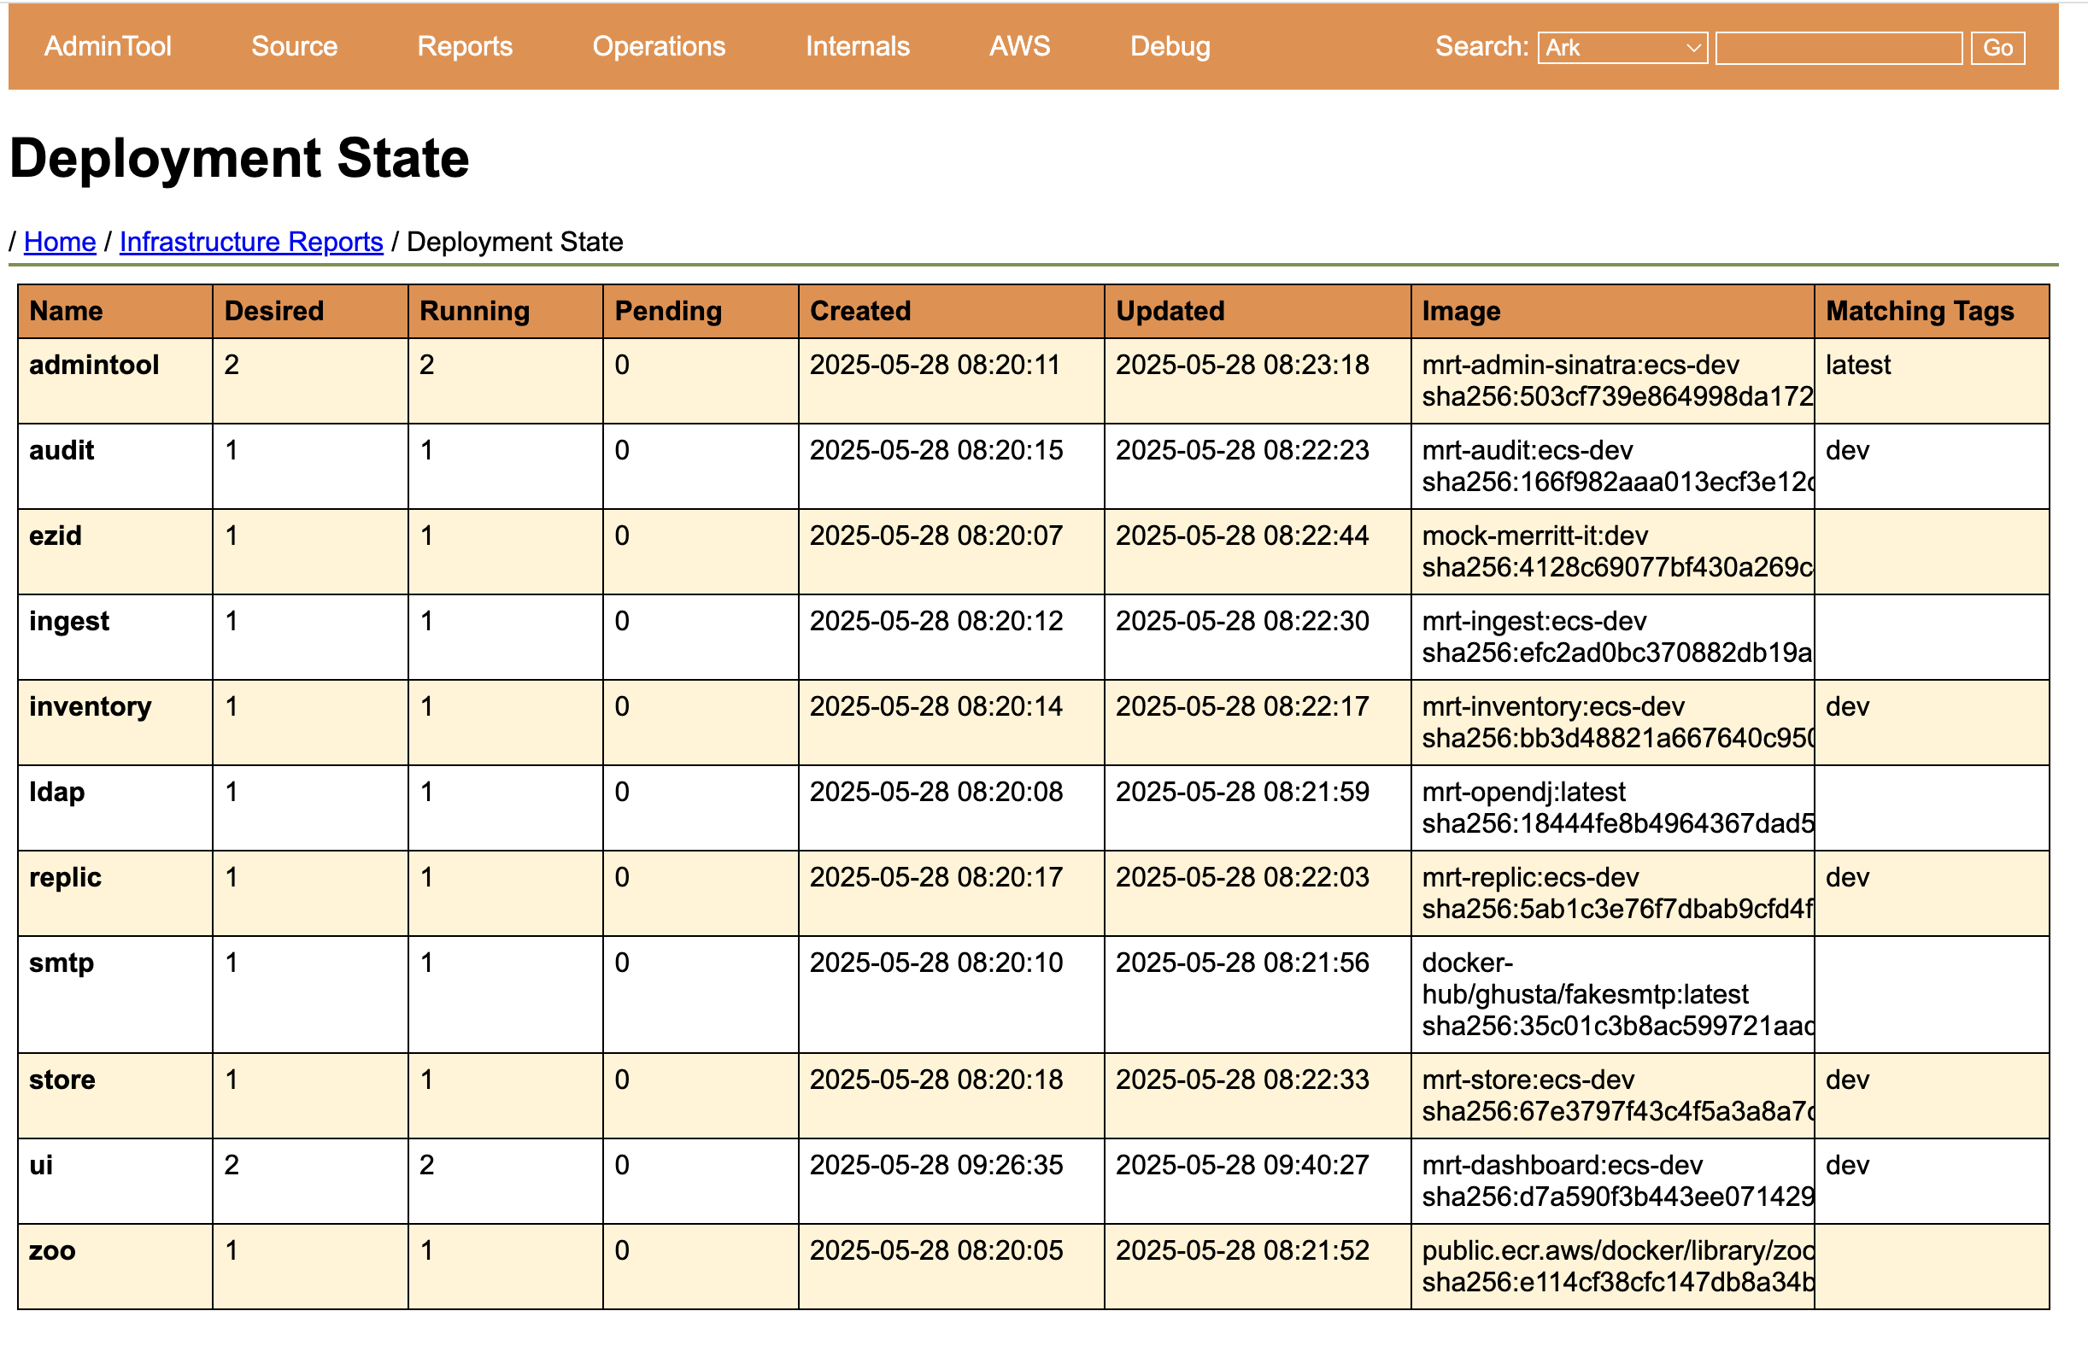Click the Go search button
Viewport: 2088px width, 1346px height.
[1997, 48]
